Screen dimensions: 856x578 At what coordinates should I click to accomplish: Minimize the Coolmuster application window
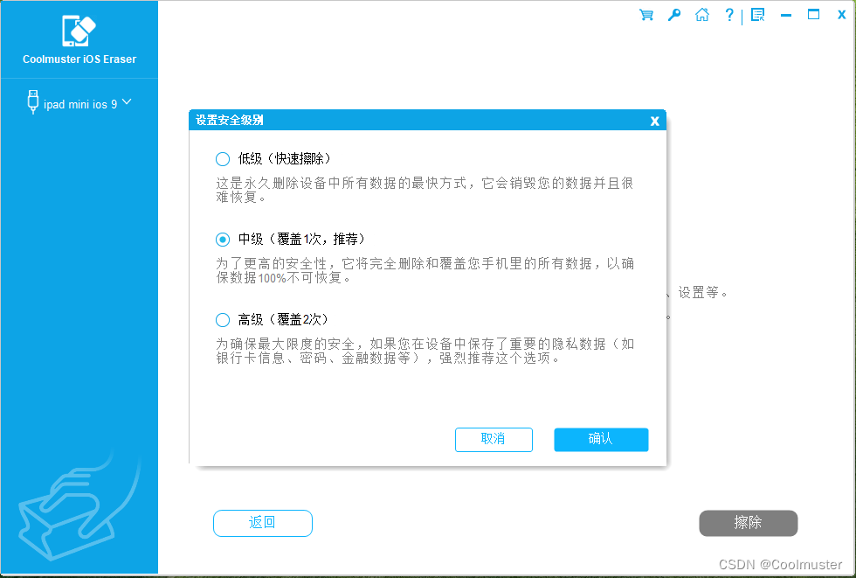click(x=785, y=15)
